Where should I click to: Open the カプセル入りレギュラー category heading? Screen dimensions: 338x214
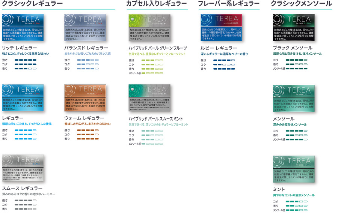click(x=157, y=3)
